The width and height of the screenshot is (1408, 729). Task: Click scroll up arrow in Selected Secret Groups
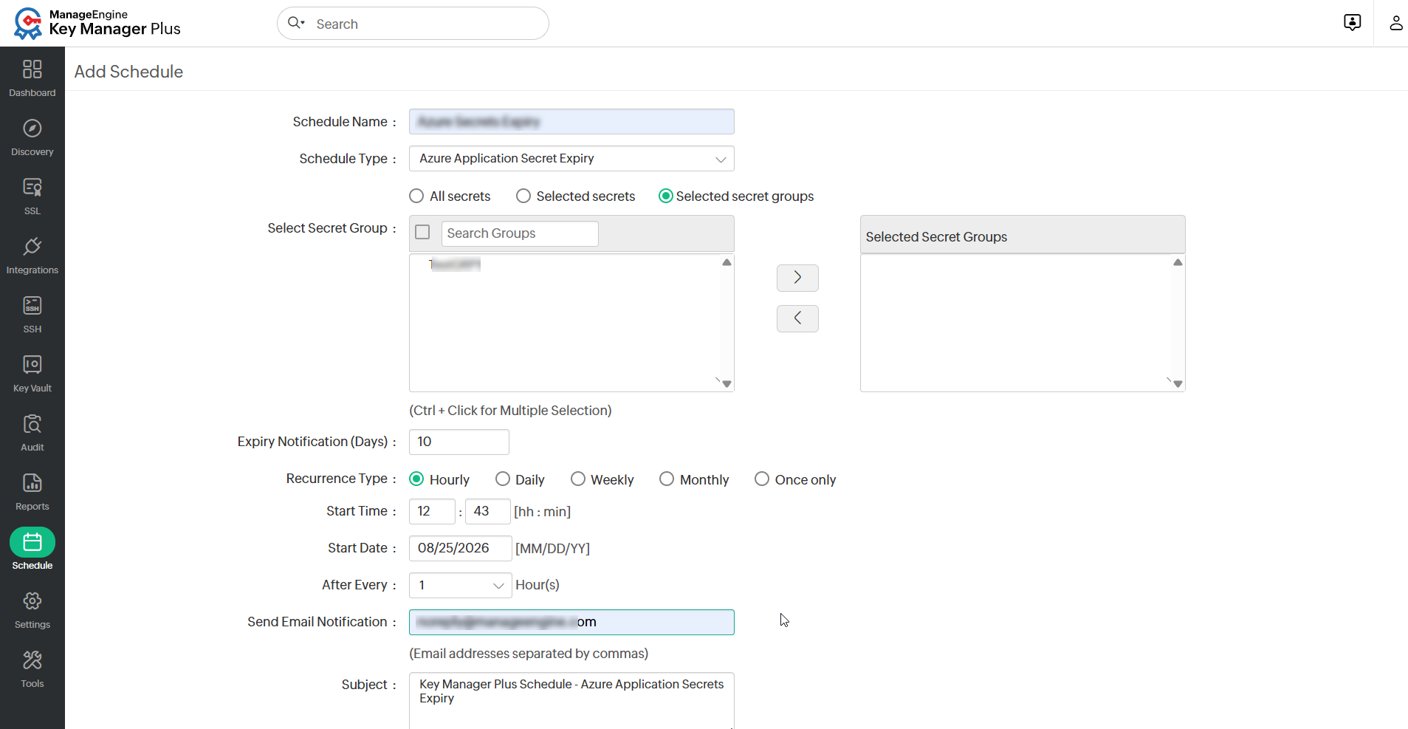coord(1178,262)
